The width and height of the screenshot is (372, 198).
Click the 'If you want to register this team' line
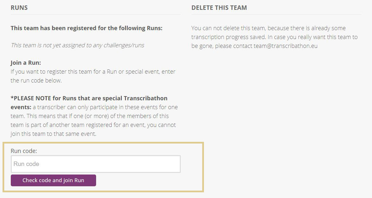point(93,72)
